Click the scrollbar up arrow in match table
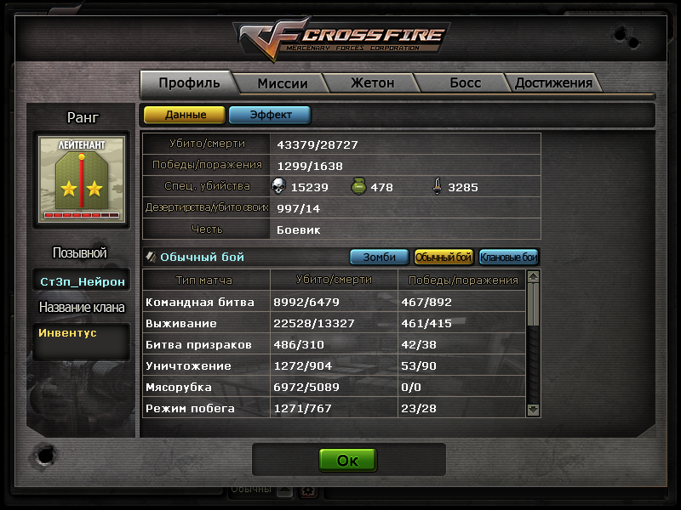The width and height of the screenshot is (681, 510). click(533, 276)
